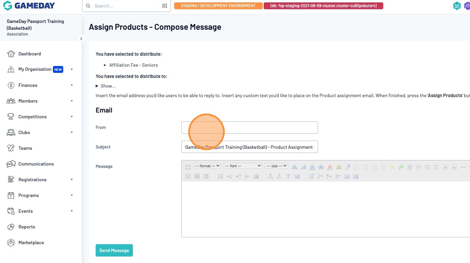Remove text formatting in message editor
Viewport: 470px width, 263px height.
tap(348, 167)
